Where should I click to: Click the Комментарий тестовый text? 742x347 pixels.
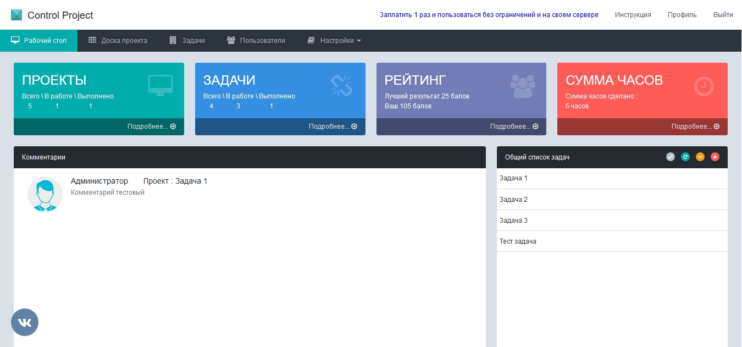108,192
